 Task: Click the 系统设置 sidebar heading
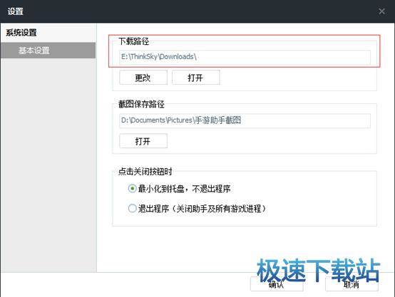[21, 33]
